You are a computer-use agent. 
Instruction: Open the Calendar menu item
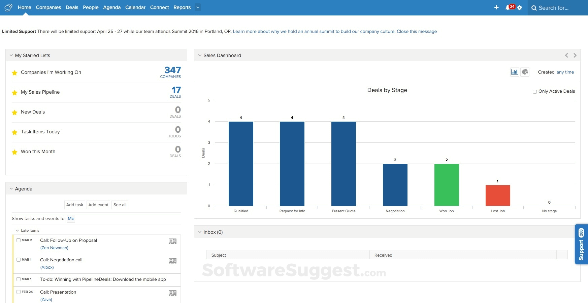(135, 7)
